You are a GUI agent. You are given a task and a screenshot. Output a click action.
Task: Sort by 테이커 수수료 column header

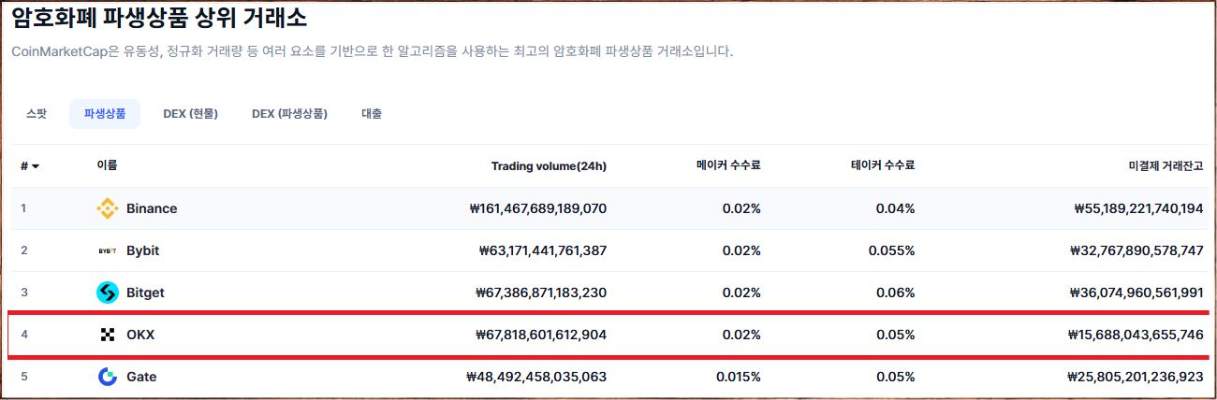tap(883, 165)
